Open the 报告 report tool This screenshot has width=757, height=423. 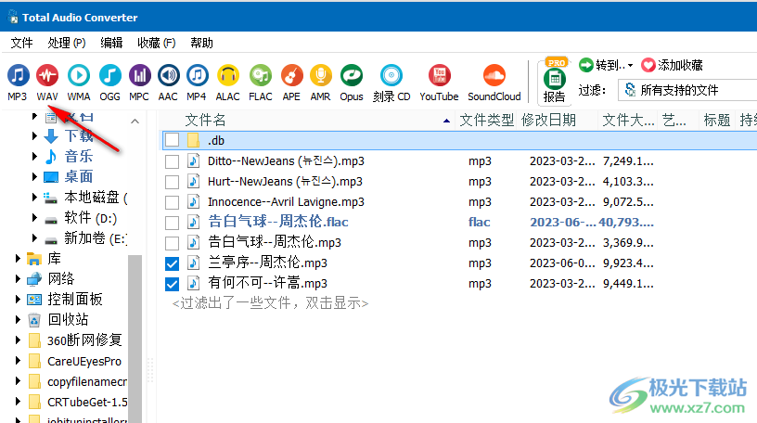(554, 83)
